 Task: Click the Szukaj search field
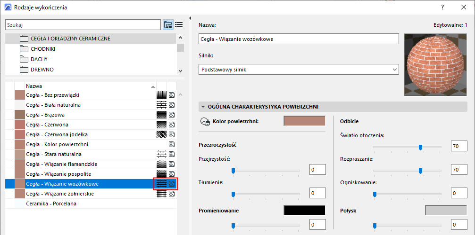[x=83, y=25]
